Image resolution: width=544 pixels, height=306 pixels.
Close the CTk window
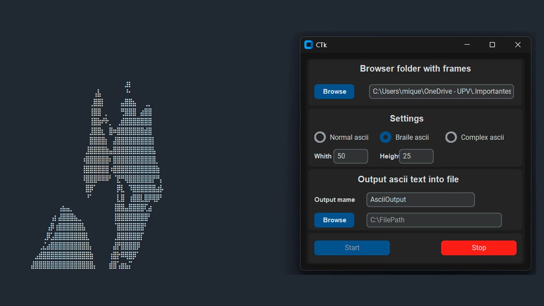(x=518, y=45)
